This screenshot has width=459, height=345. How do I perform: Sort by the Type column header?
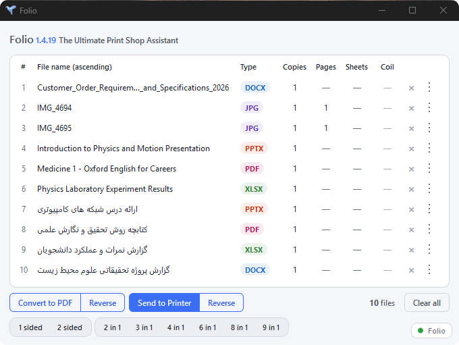tap(248, 67)
